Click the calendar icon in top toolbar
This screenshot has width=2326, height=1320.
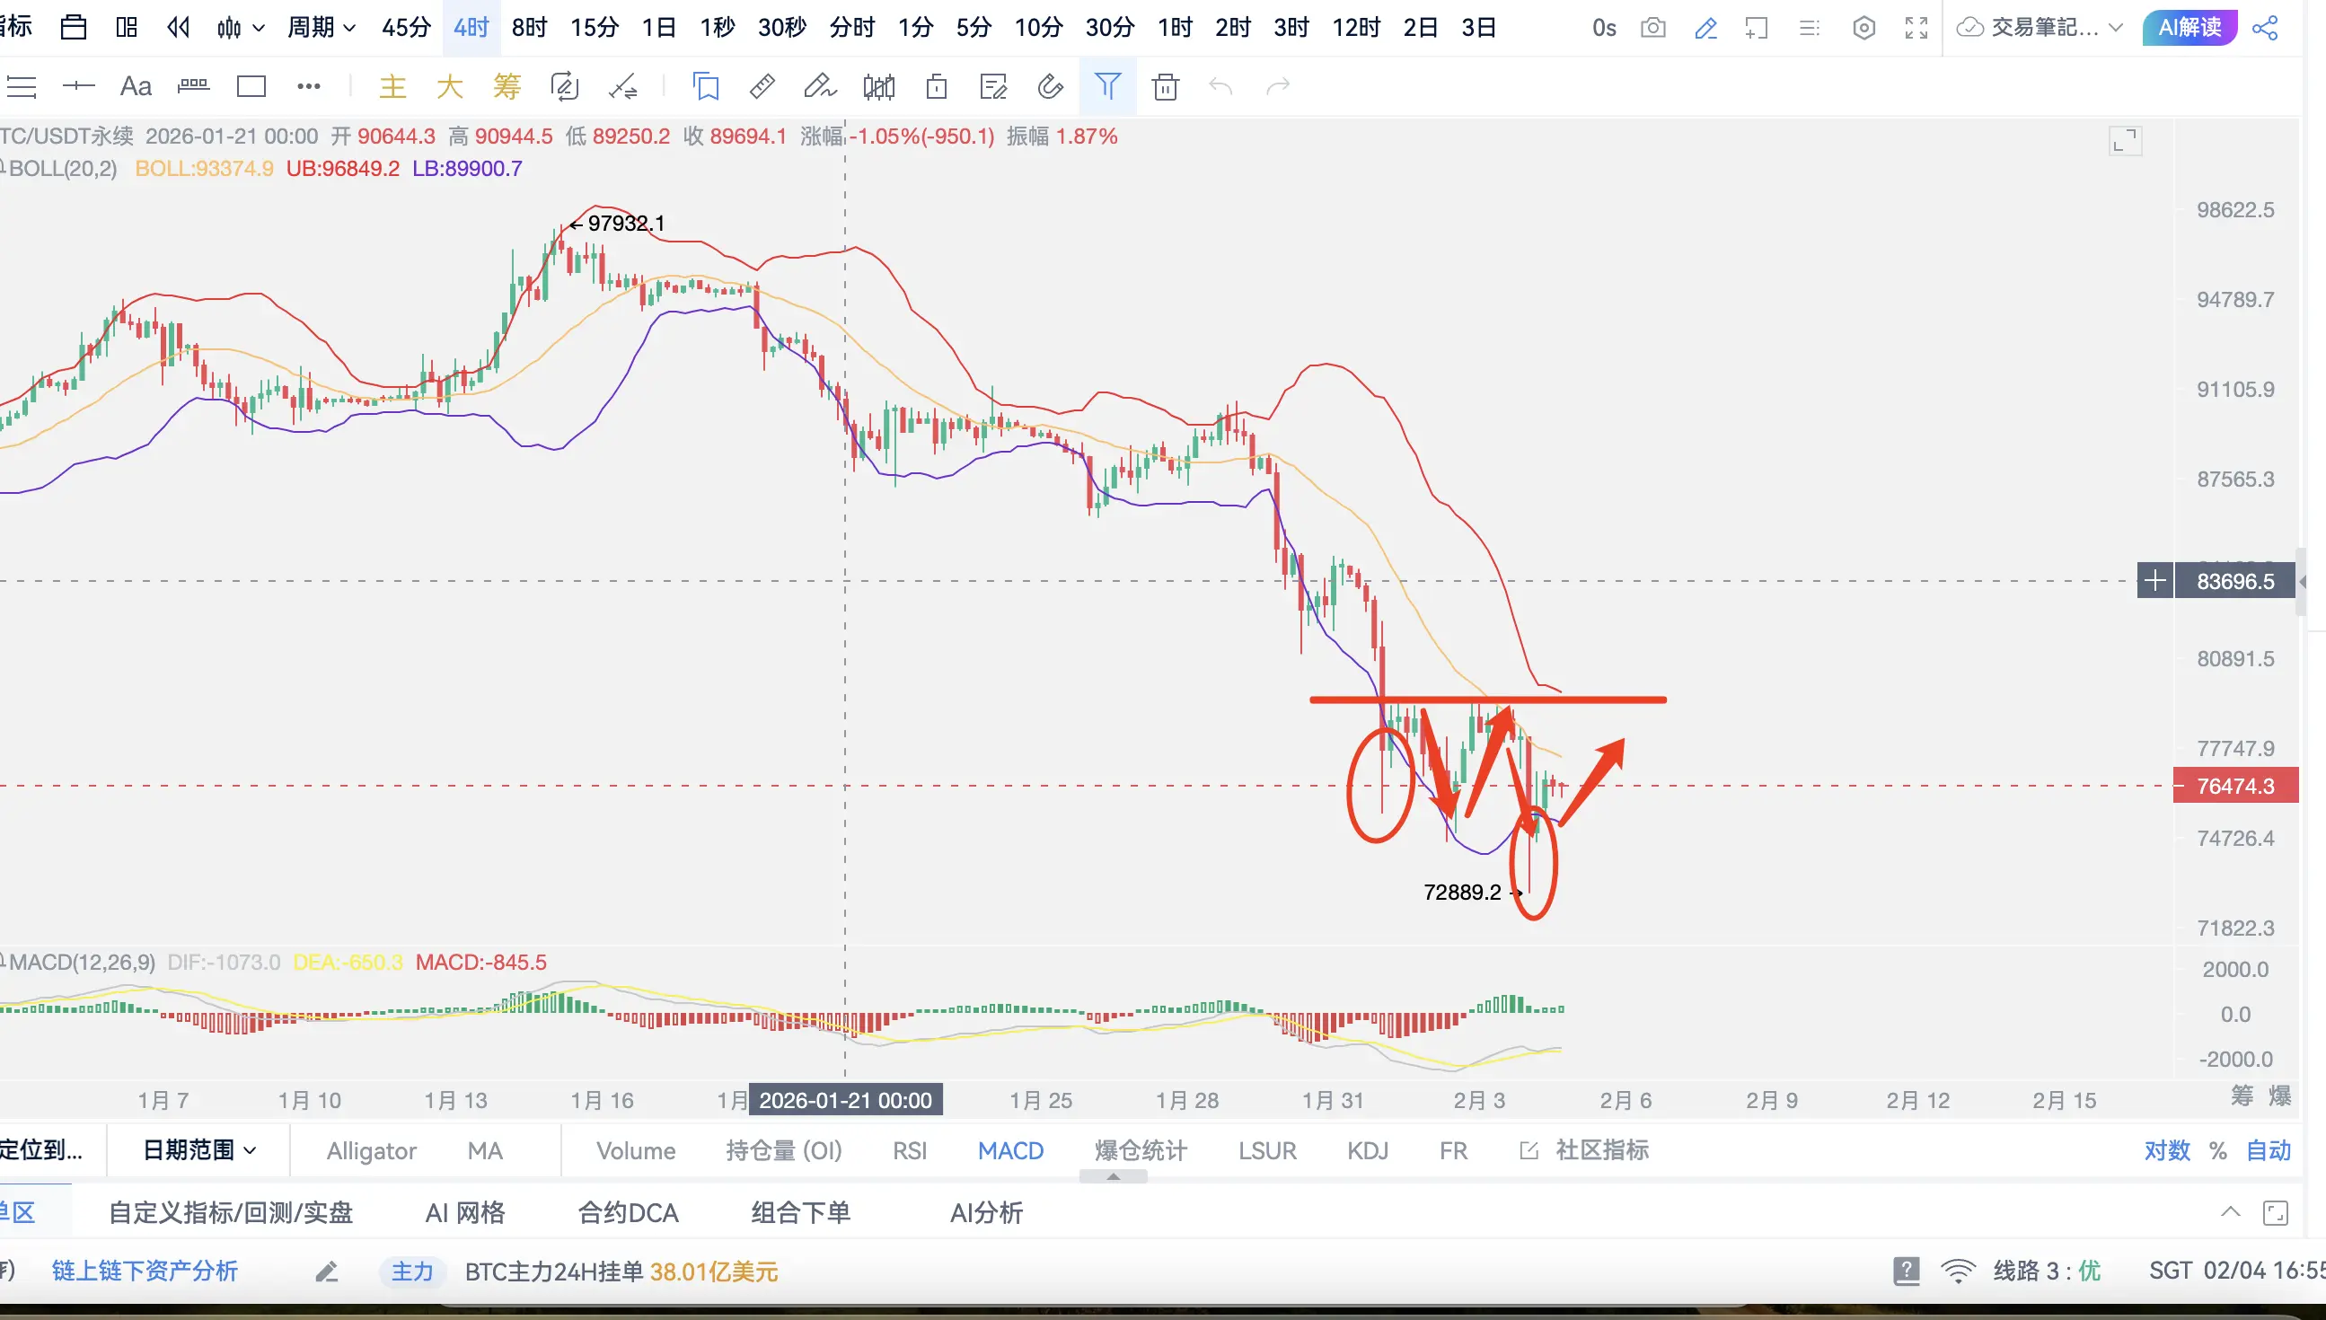74,27
